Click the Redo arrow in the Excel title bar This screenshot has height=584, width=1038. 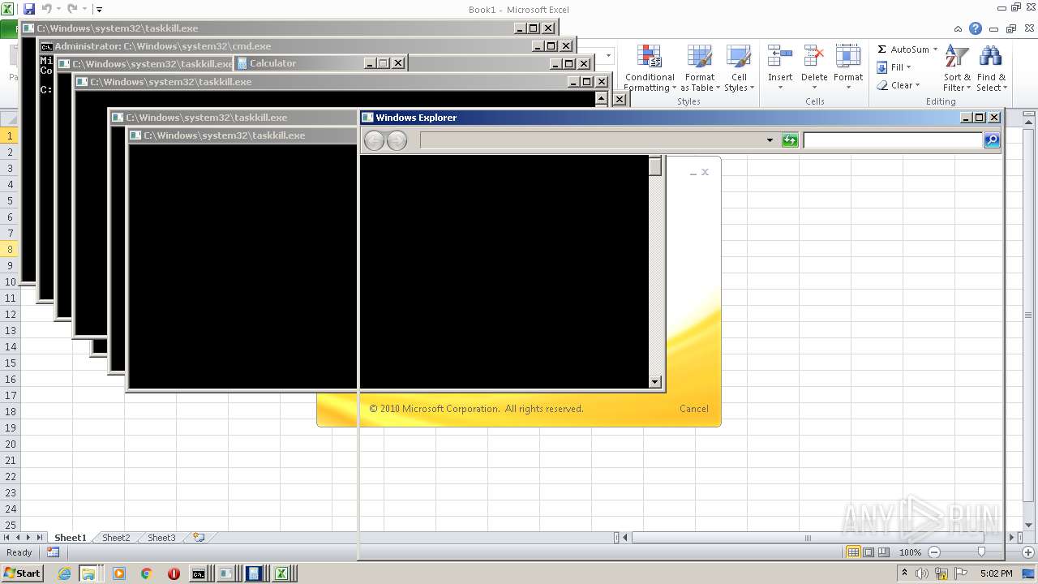tap(72, 9)
